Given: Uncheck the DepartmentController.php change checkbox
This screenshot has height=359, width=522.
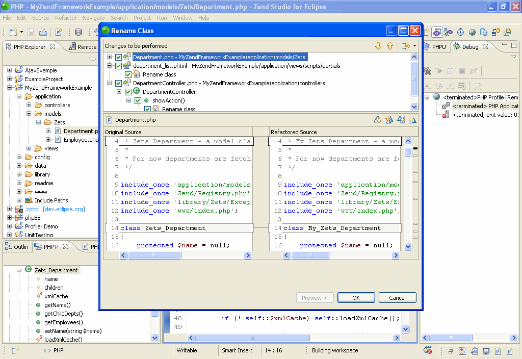Looking at the screenshot, I should point(118,83).
